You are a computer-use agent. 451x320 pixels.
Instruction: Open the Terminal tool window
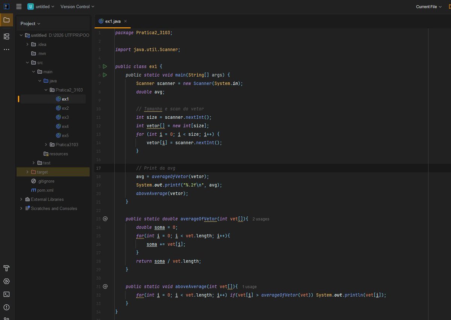coord(6,294)
